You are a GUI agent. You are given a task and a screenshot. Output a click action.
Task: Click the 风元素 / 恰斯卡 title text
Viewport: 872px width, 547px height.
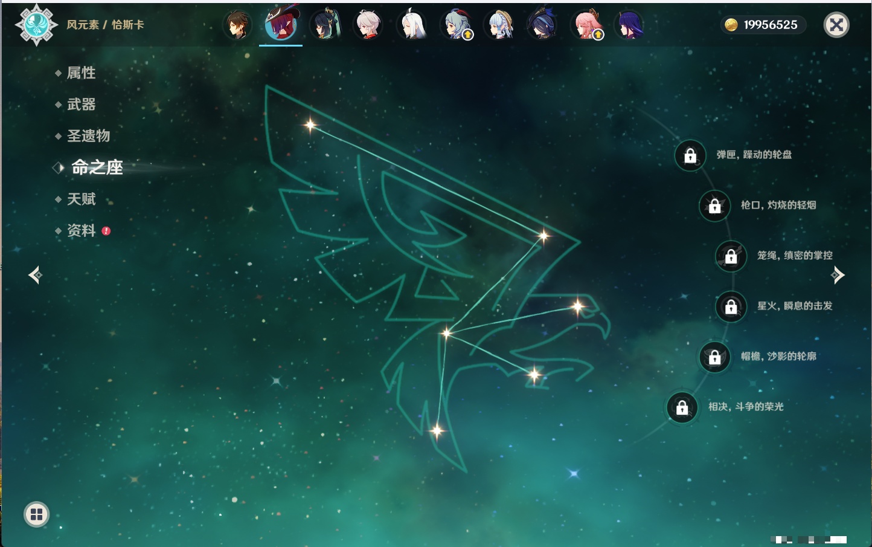point(105,25)
